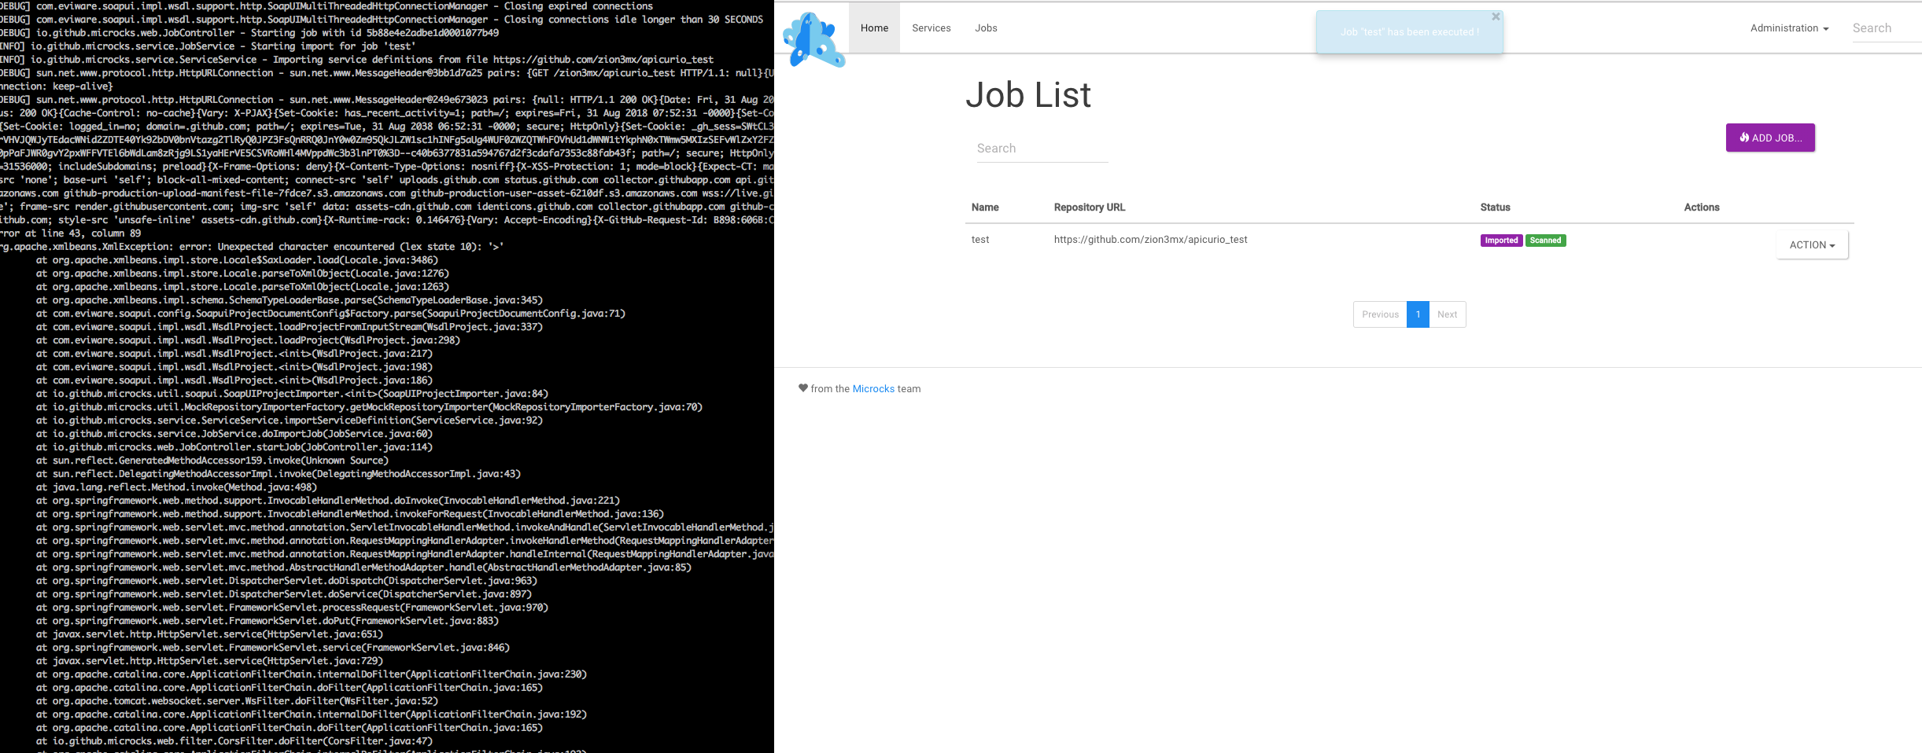The height and width of the screenshot is (753, 1922).
Task: Open the Microcks team link in footer
Action: (x=873, y=388)
